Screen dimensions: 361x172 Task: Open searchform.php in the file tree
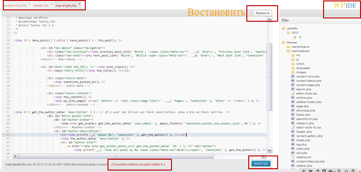coord(307,119)
